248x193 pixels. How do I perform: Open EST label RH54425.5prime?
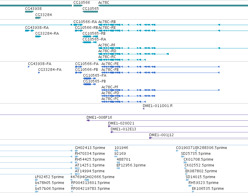point(90,159)
